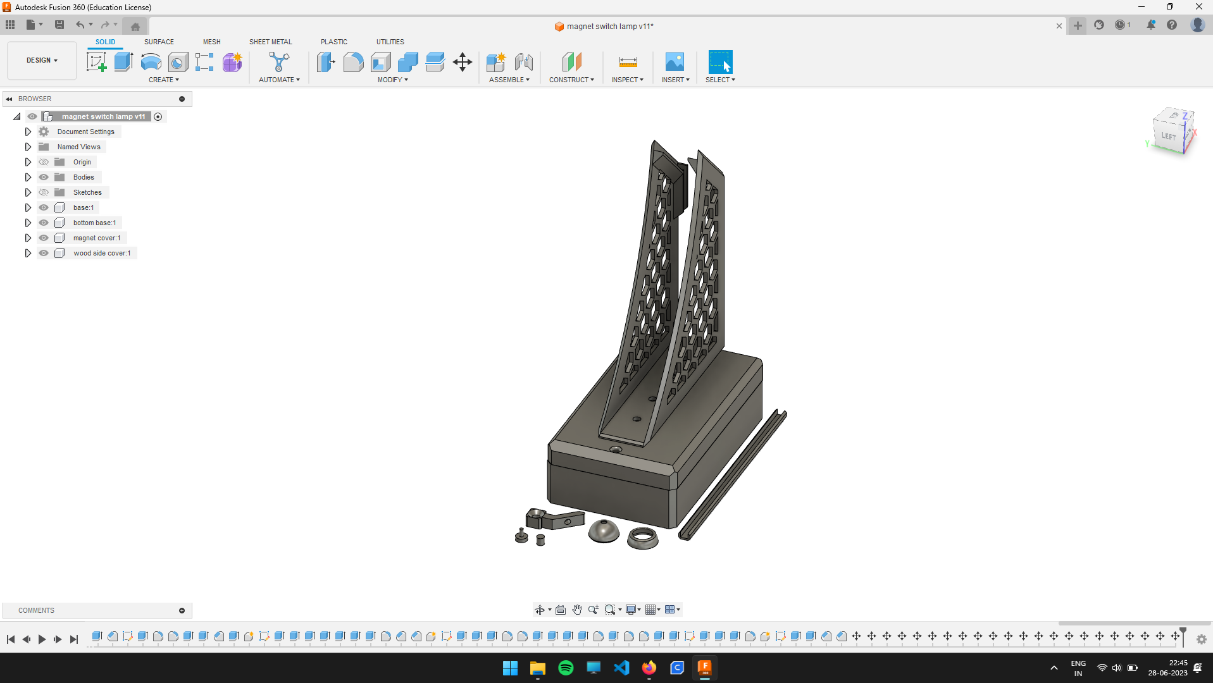Viewport: 1213px width, 683px height.
Task: Click the Construct plane icon
Action: (x=571, y=62)
